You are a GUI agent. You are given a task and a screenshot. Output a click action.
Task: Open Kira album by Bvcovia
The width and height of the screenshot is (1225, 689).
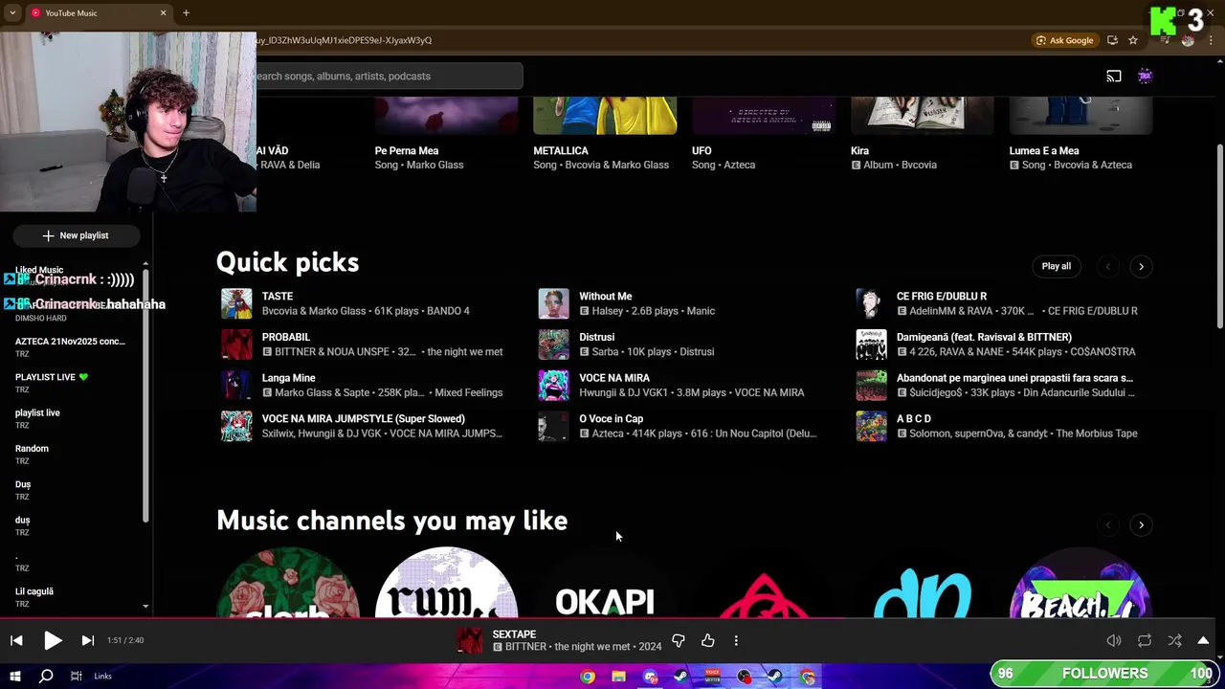859,150
